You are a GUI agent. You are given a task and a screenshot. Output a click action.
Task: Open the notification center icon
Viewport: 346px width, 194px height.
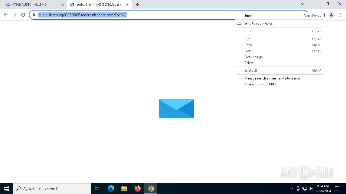click(337, 189)
